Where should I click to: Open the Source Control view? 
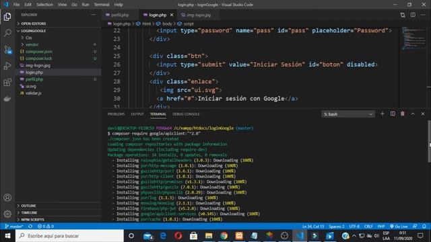[7, 50]
